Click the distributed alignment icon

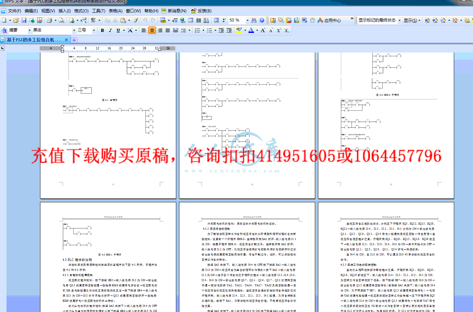coord(176,31)
